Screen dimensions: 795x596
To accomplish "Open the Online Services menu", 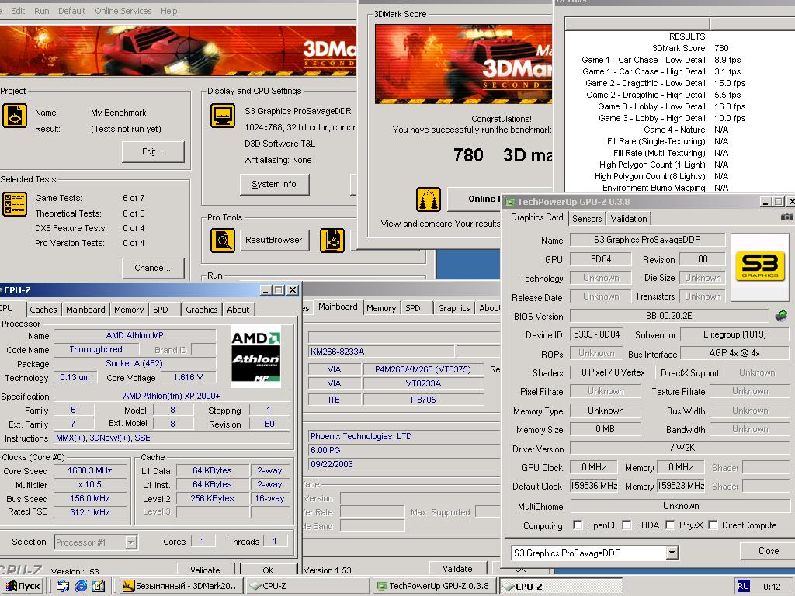I will coord(123,11).
